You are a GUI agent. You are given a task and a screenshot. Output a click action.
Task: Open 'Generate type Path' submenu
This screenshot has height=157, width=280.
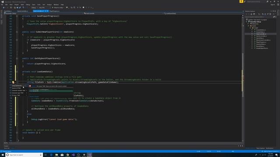click(x=19, y=93)
